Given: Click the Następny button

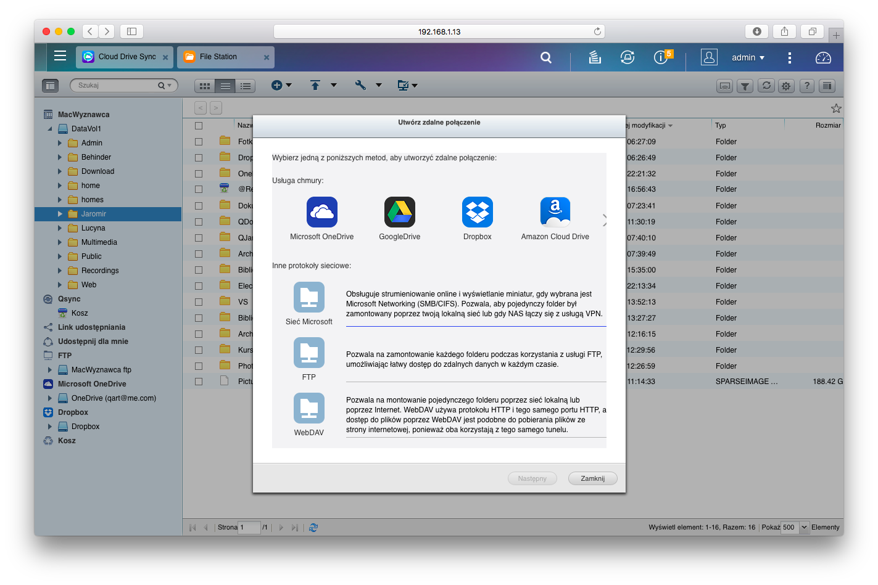Looking at the screenshot, I should click(532, 478).
